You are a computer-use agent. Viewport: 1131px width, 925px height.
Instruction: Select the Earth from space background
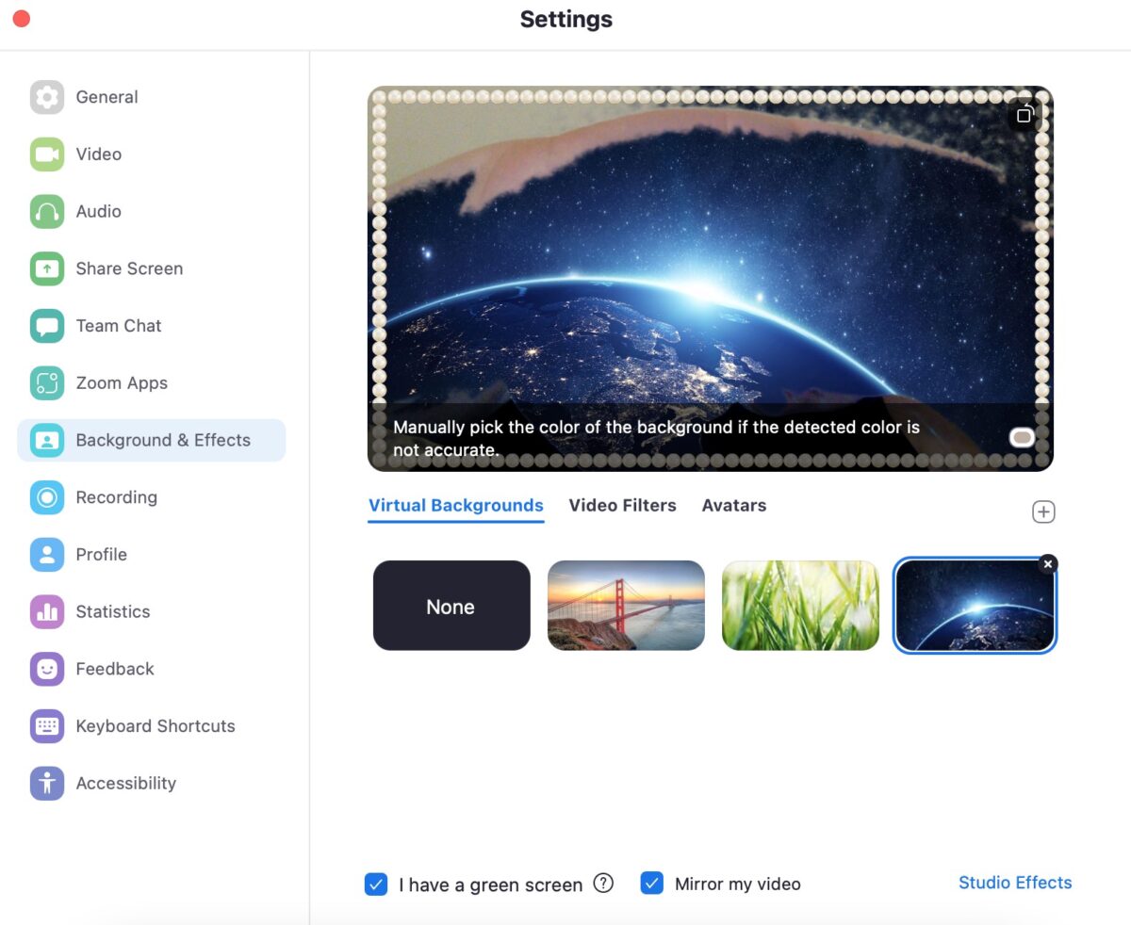[975, 606]
